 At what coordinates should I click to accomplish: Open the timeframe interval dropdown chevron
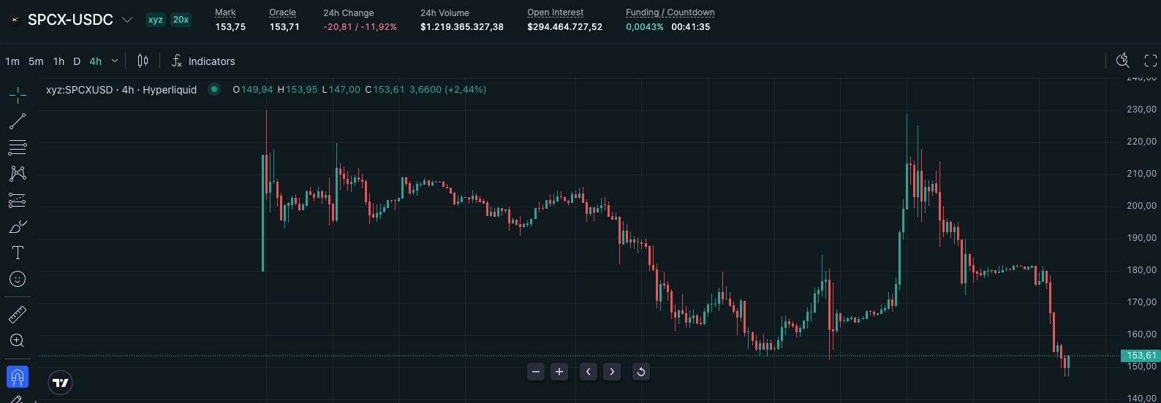click(x=114, y=61)
